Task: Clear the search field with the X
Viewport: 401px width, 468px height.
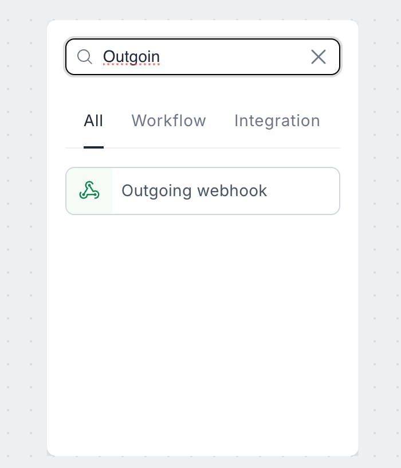Action: (x=318, y=57)
